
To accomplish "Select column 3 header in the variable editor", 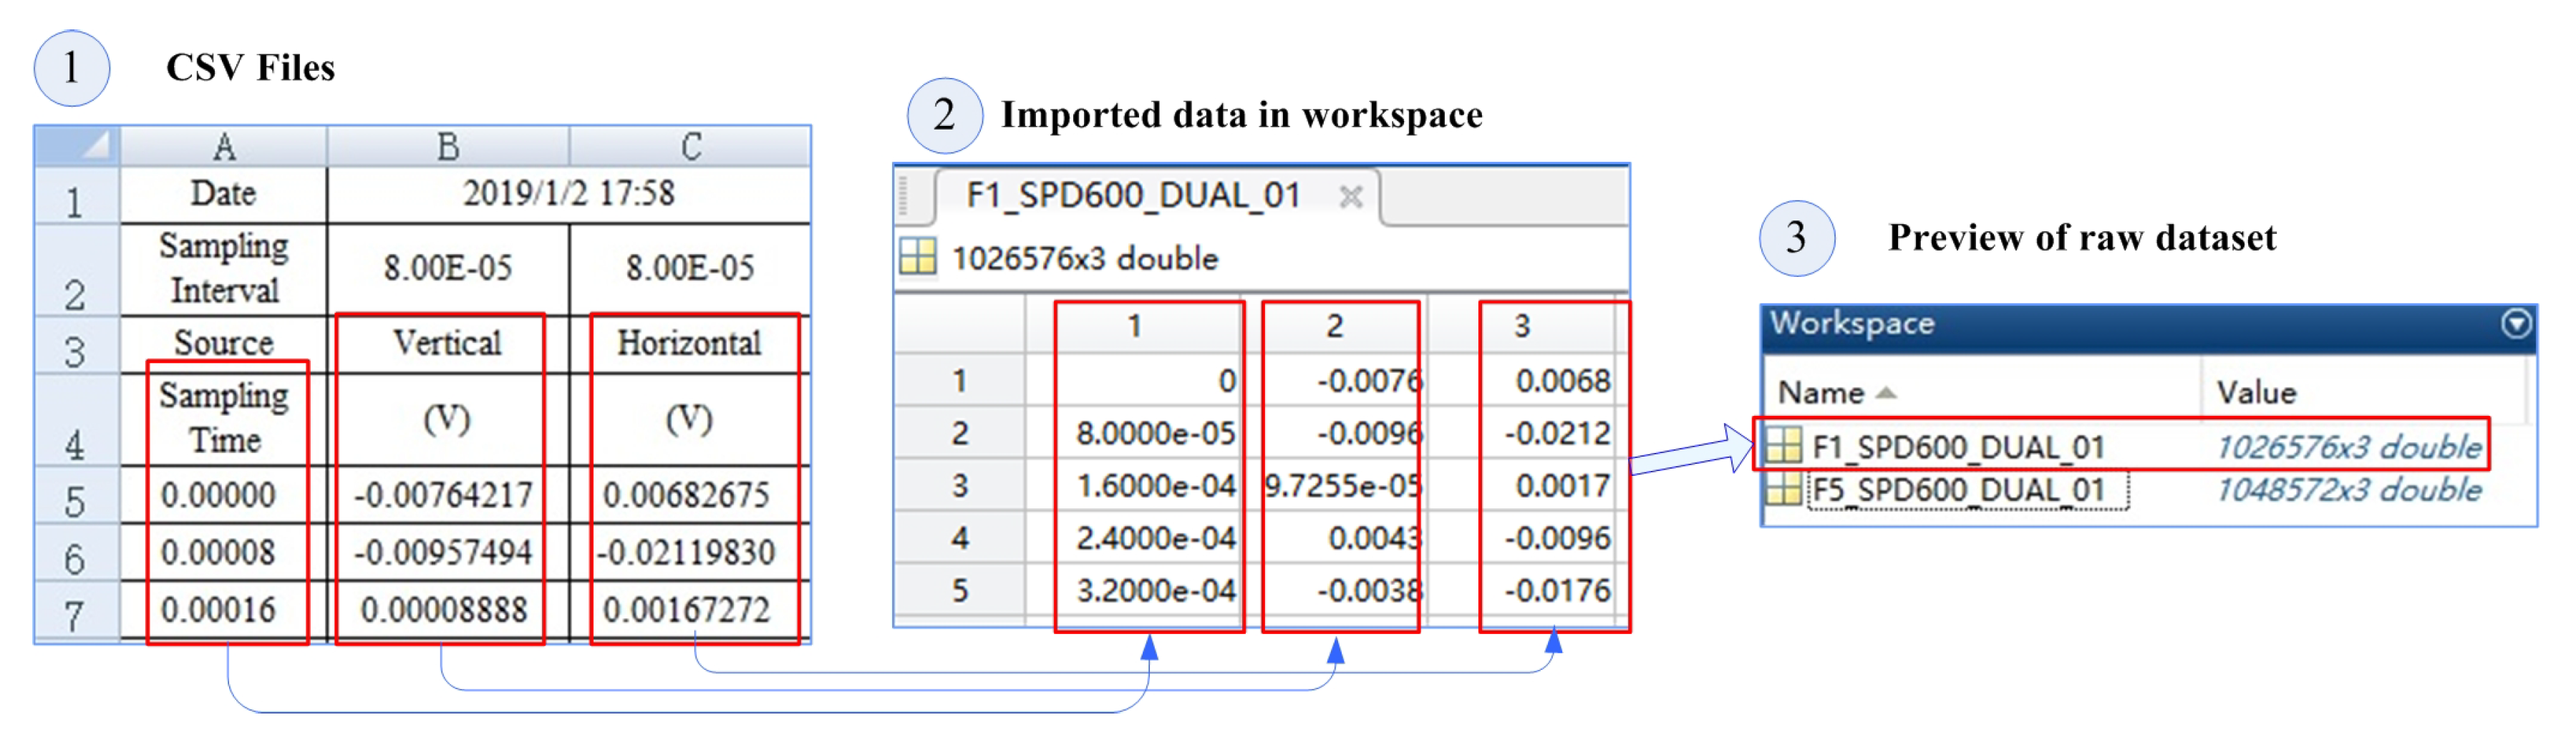I will (x=1521, y=326).
